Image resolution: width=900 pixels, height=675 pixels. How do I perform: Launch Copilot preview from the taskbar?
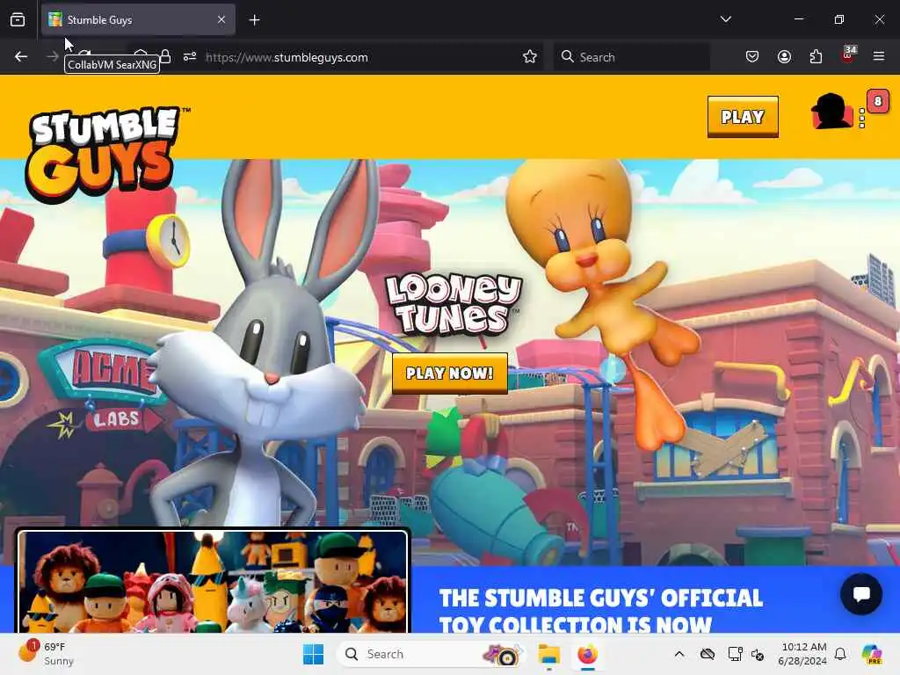[x=872, y=654]
